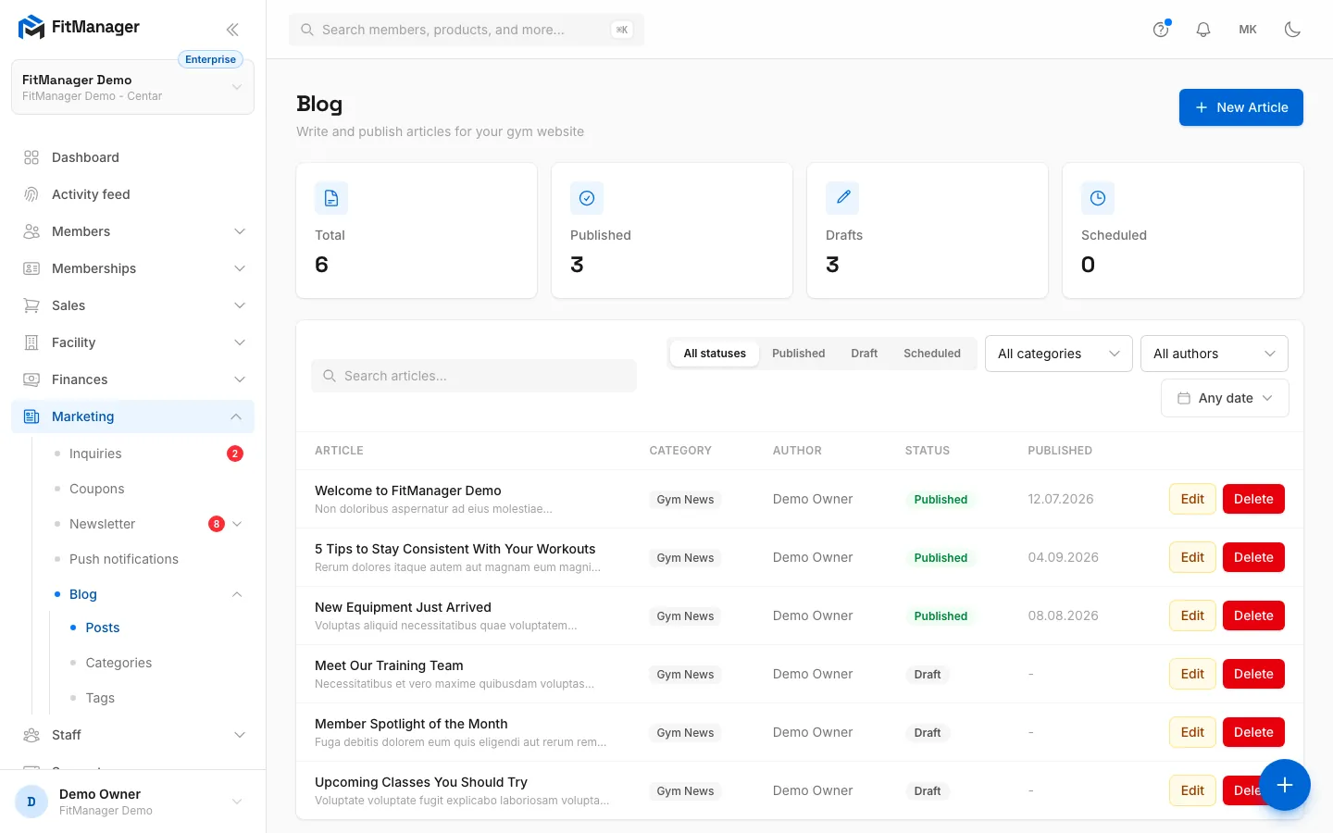The image size is (1333, 833).
Task: Click the Total articles document icon
Action: 331,198
